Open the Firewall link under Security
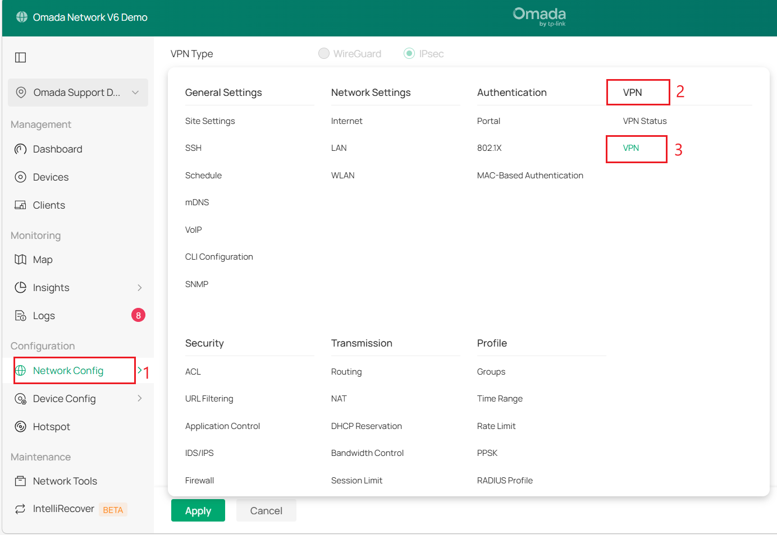The image size is (777, 535). click(199, 481)
